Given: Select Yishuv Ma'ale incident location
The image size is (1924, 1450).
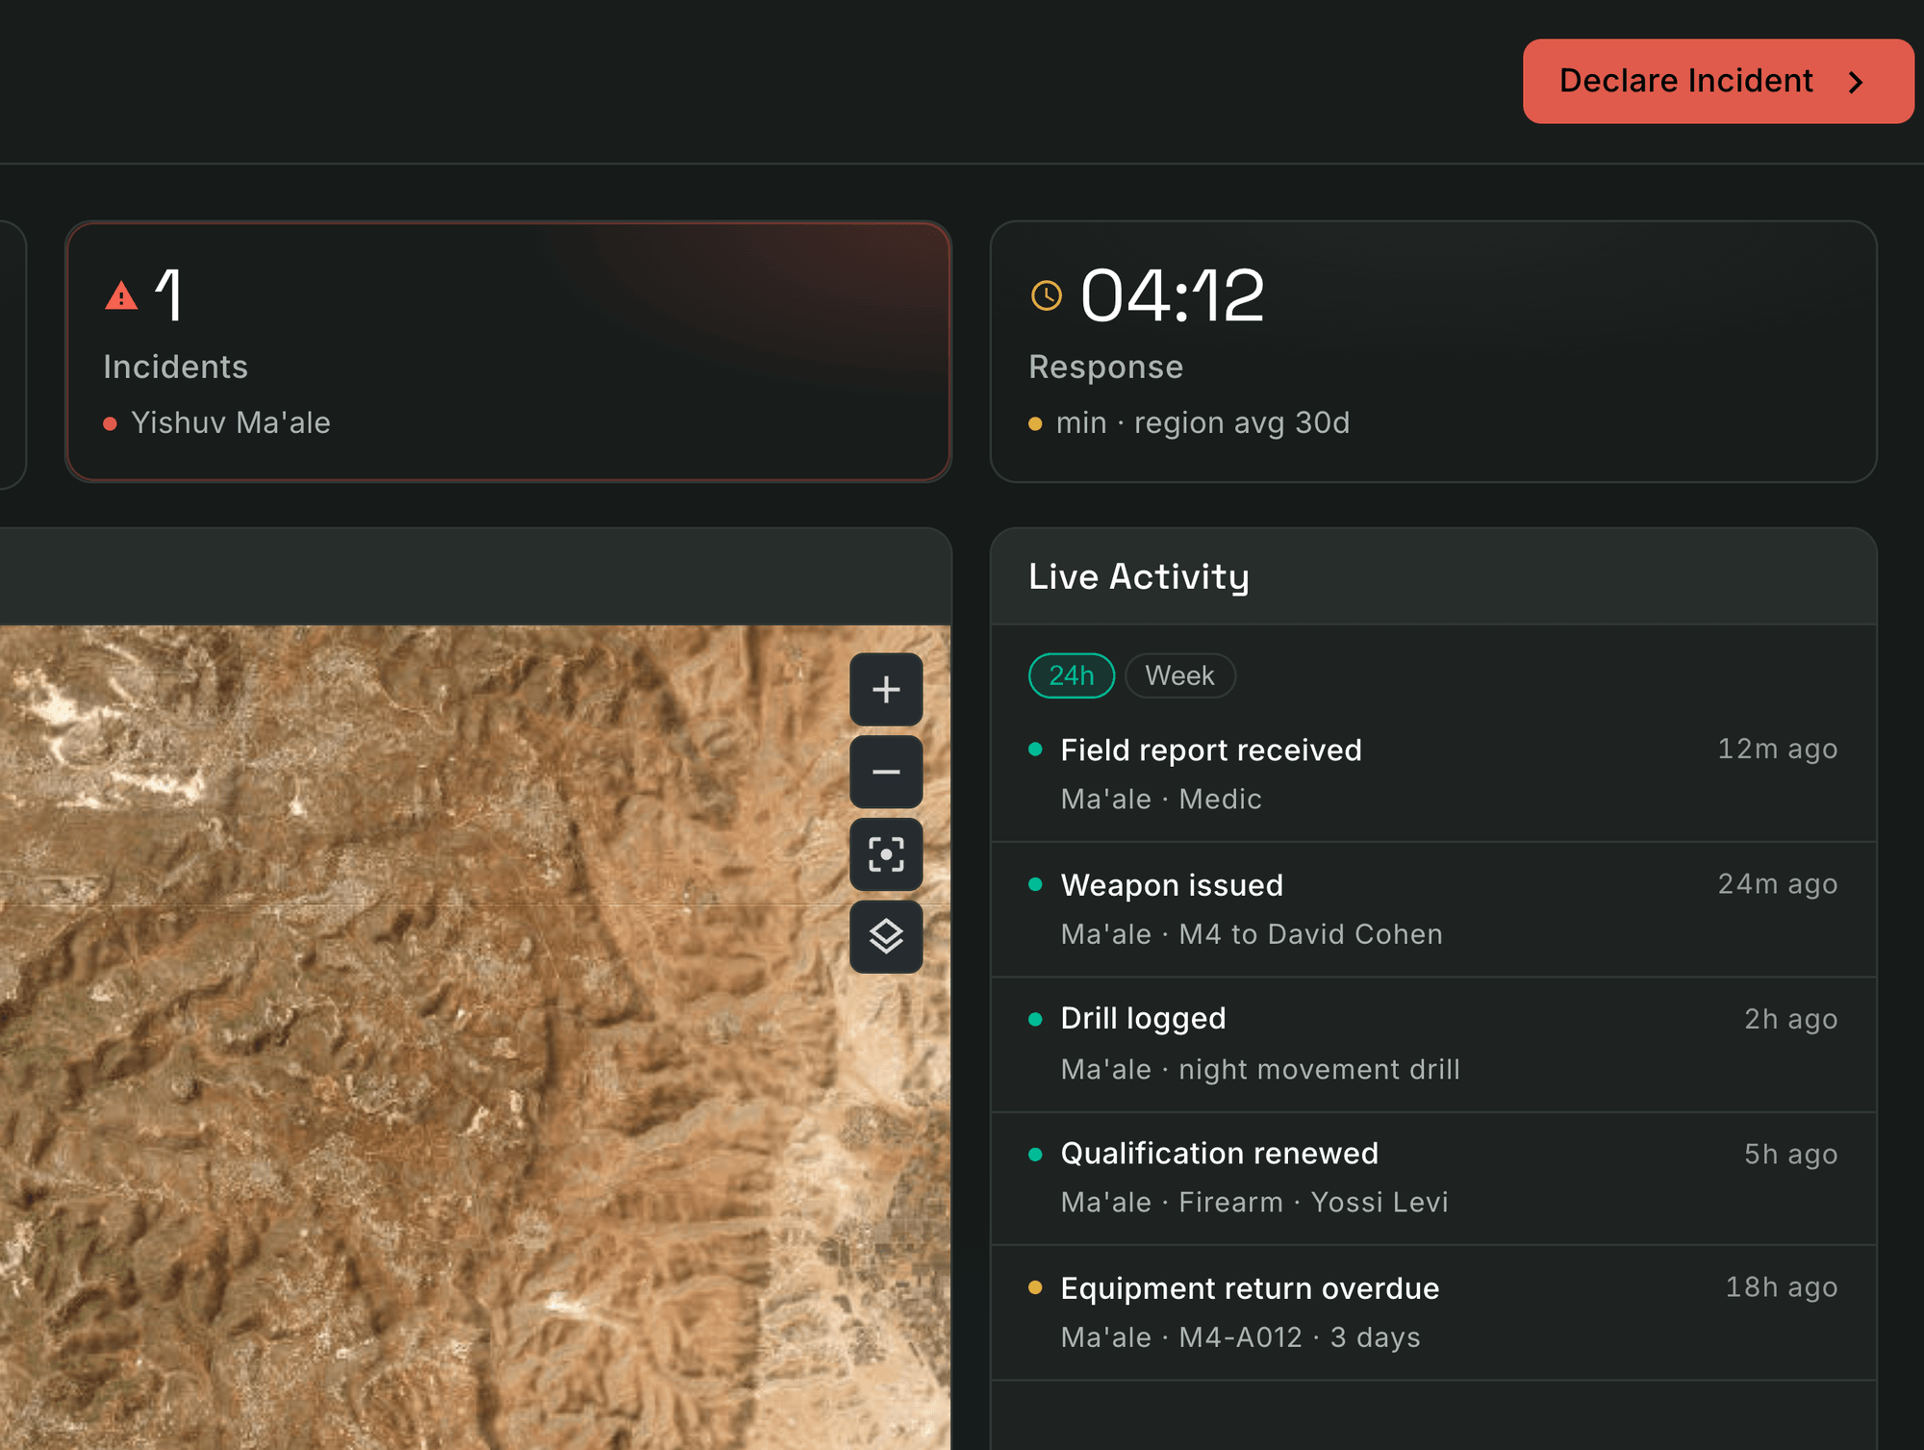Looking at the screenshot, I should (231, 422).
